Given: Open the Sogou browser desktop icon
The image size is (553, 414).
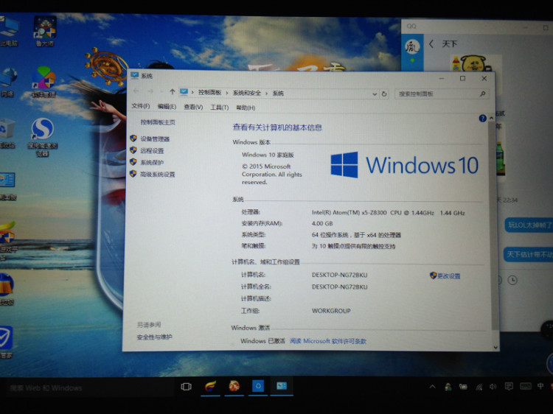Looking at the screenshot, I should [42, 137].
